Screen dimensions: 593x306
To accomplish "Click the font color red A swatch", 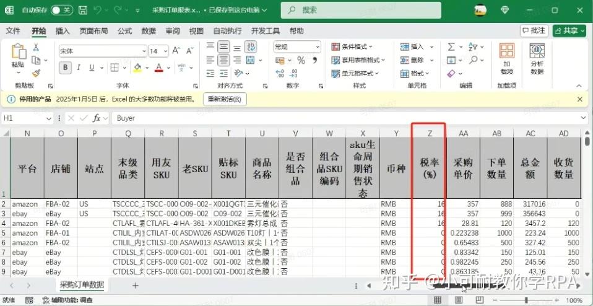I will 159,68.
